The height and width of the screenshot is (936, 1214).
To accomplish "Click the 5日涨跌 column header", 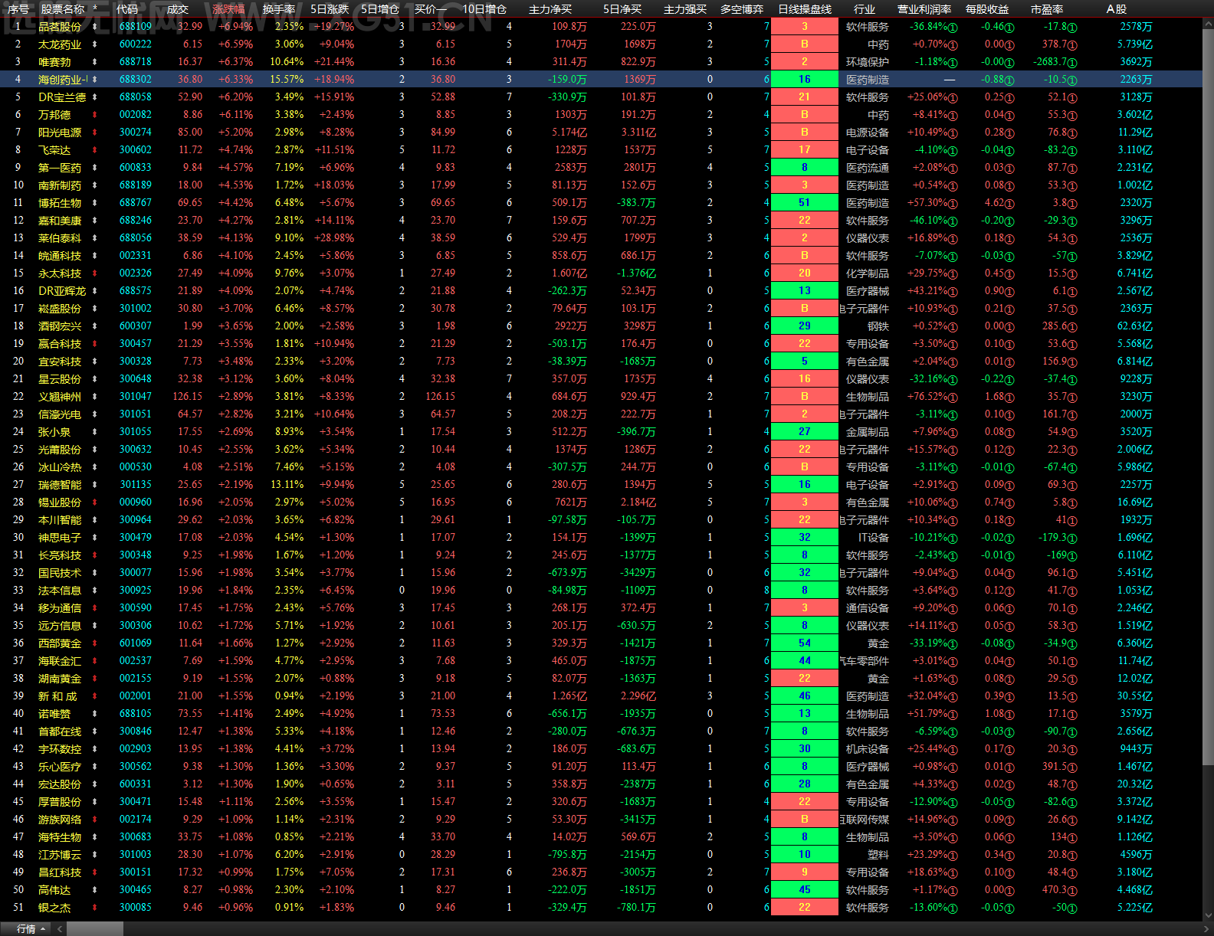I will click(330, 9).
